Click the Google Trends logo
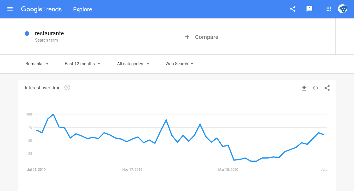 pyautogui.click(x=41, y=9)
